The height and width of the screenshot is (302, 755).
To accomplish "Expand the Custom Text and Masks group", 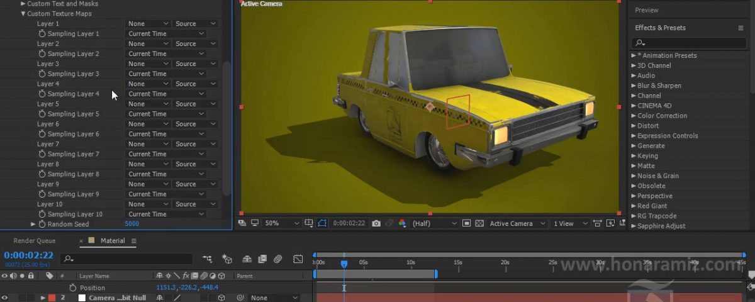I will pos(23,3).
